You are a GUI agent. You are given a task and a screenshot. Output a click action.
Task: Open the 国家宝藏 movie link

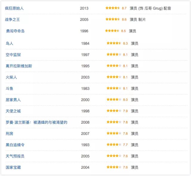pos(13,168)
